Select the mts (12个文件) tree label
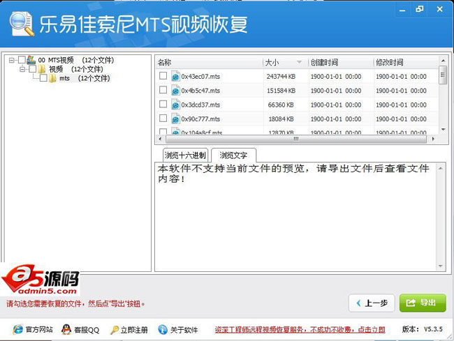 pyautogui.click(x=85, y=78)
